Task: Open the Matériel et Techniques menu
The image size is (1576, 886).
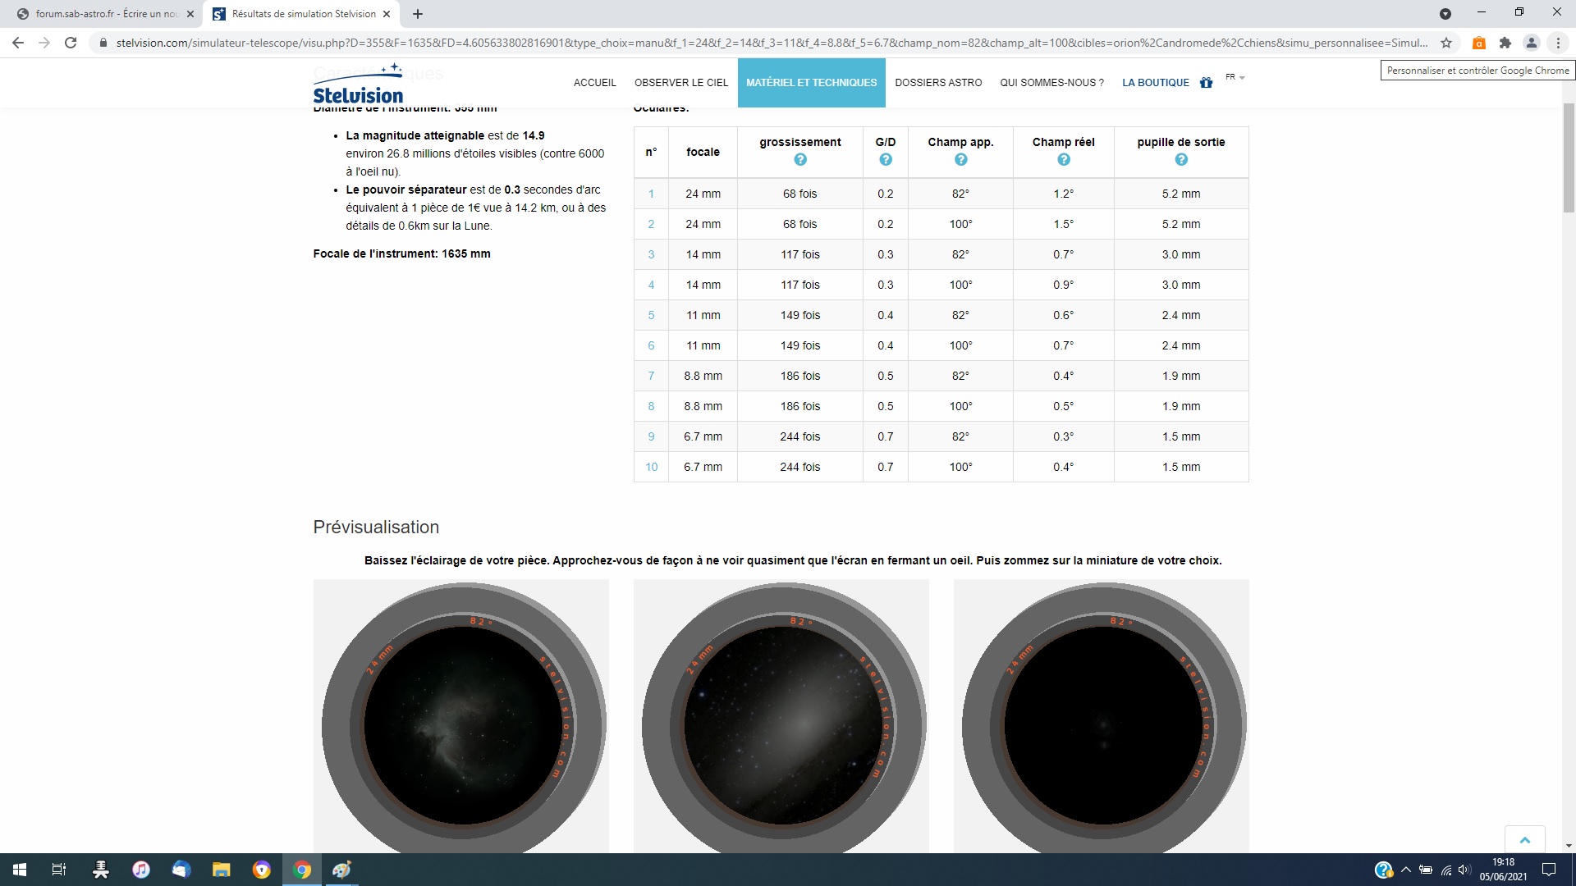Action: 811,82
